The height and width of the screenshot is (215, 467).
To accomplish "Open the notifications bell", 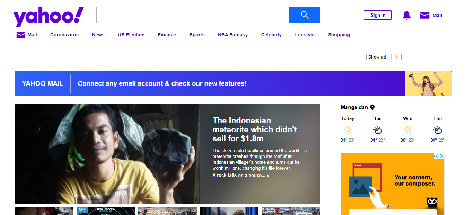I will (406, 15).
